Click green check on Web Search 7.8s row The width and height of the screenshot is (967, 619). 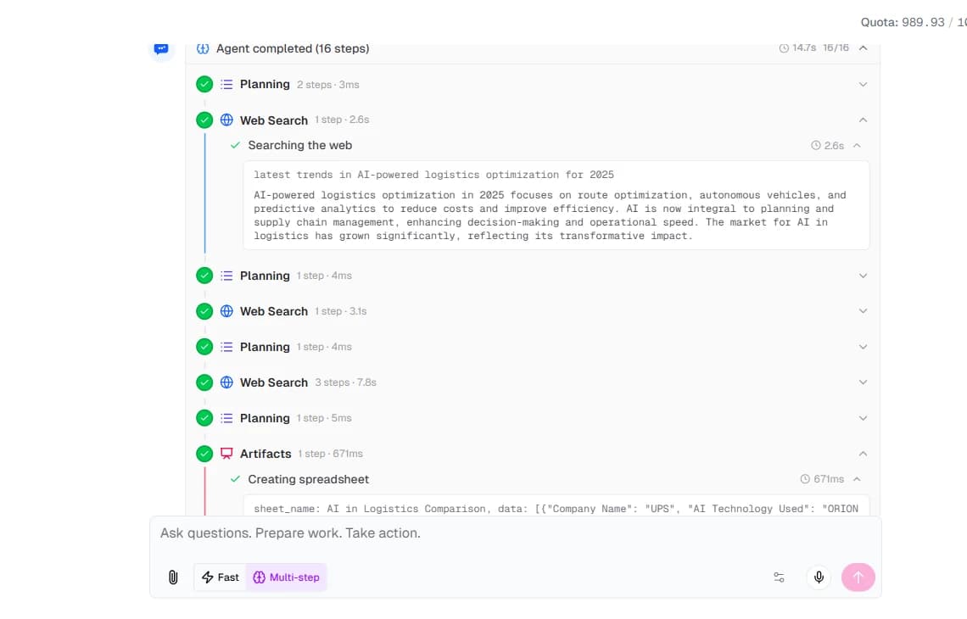204,383
